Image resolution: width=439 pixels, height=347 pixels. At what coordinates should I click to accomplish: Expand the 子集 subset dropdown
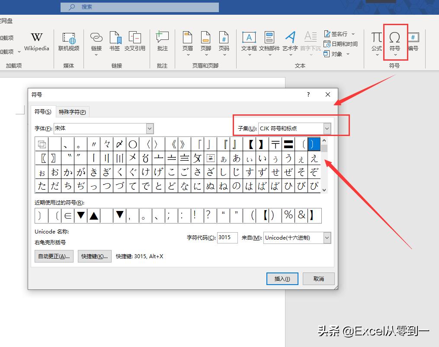[327, 129]
